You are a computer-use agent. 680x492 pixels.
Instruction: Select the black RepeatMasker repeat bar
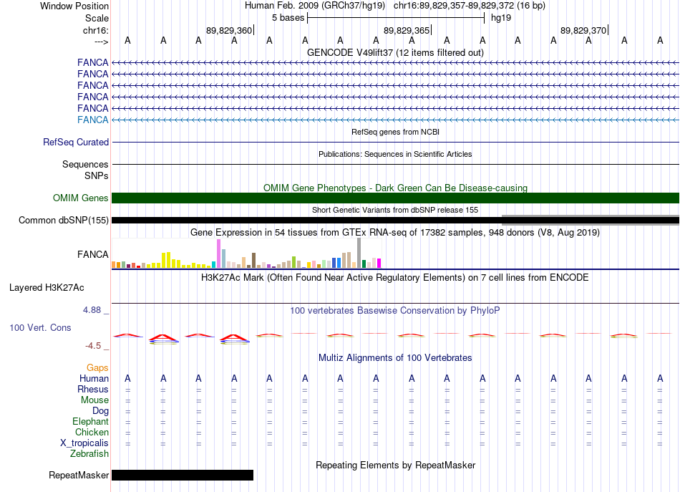[x=183, y=475]
